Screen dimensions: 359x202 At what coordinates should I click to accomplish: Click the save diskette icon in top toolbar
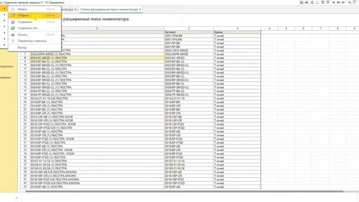tap(301, 2)
